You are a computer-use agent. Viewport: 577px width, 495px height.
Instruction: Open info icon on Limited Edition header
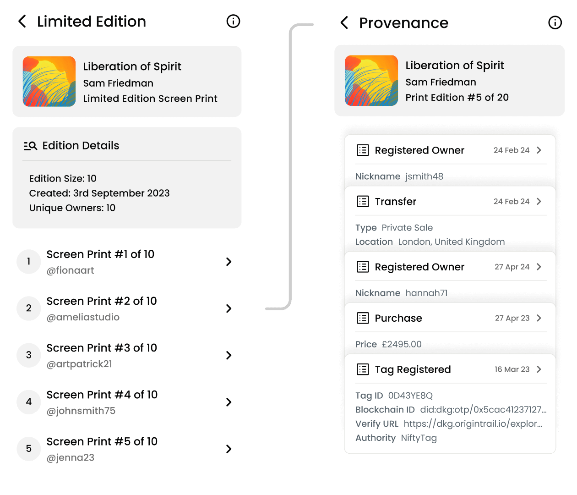point(233,21)
